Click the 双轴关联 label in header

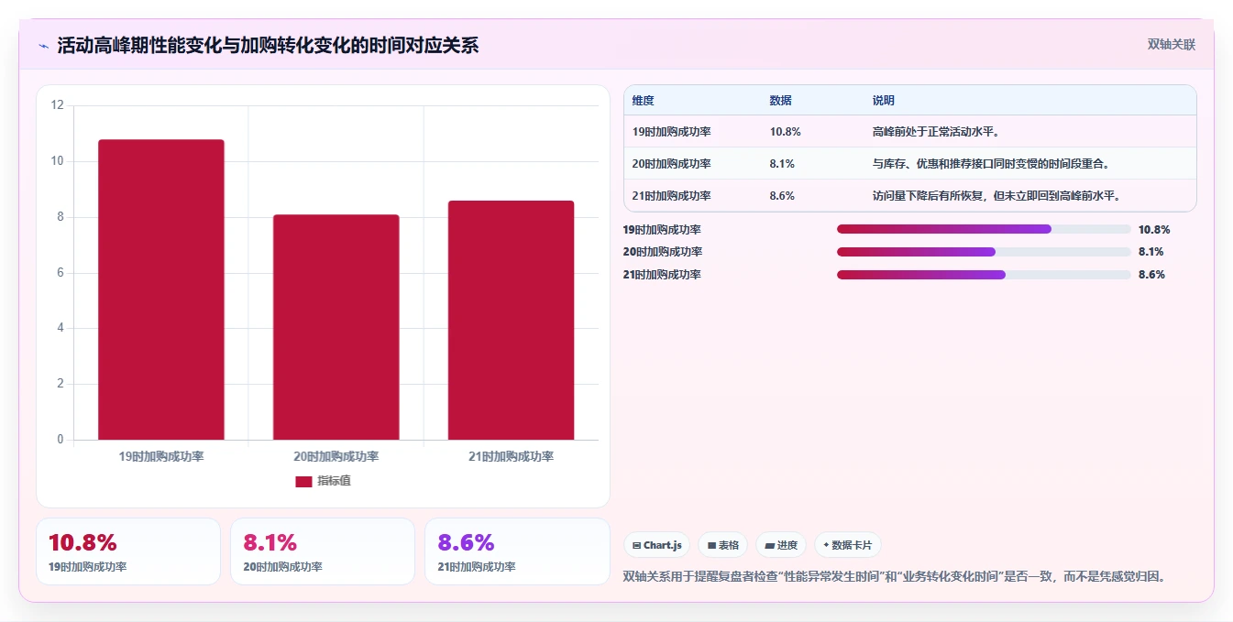[1171, 44]
